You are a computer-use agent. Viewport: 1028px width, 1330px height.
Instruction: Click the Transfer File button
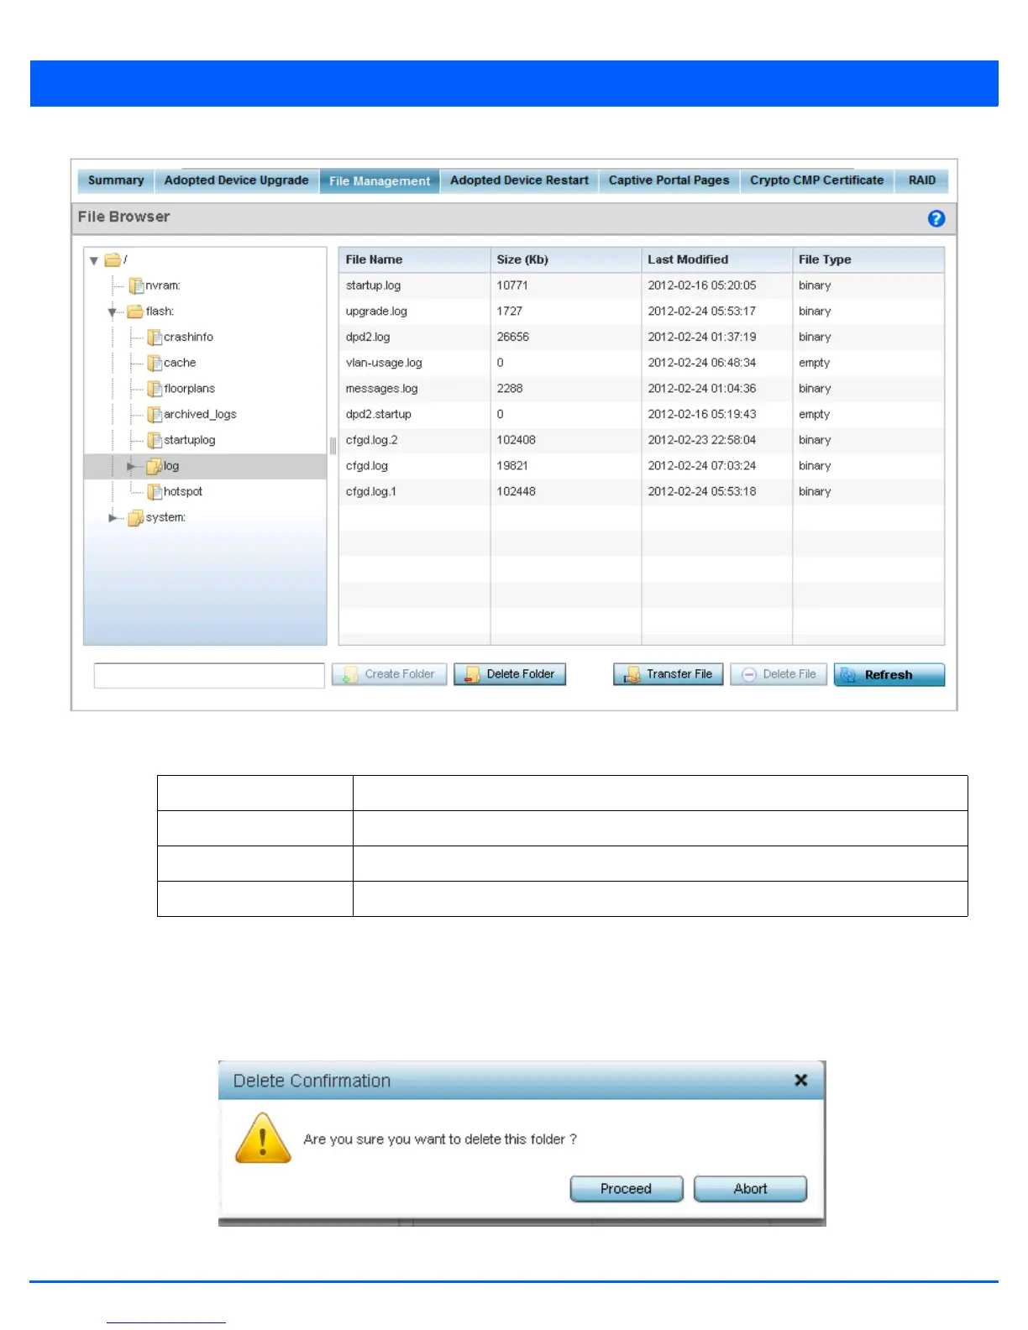[x=669, y=674]
